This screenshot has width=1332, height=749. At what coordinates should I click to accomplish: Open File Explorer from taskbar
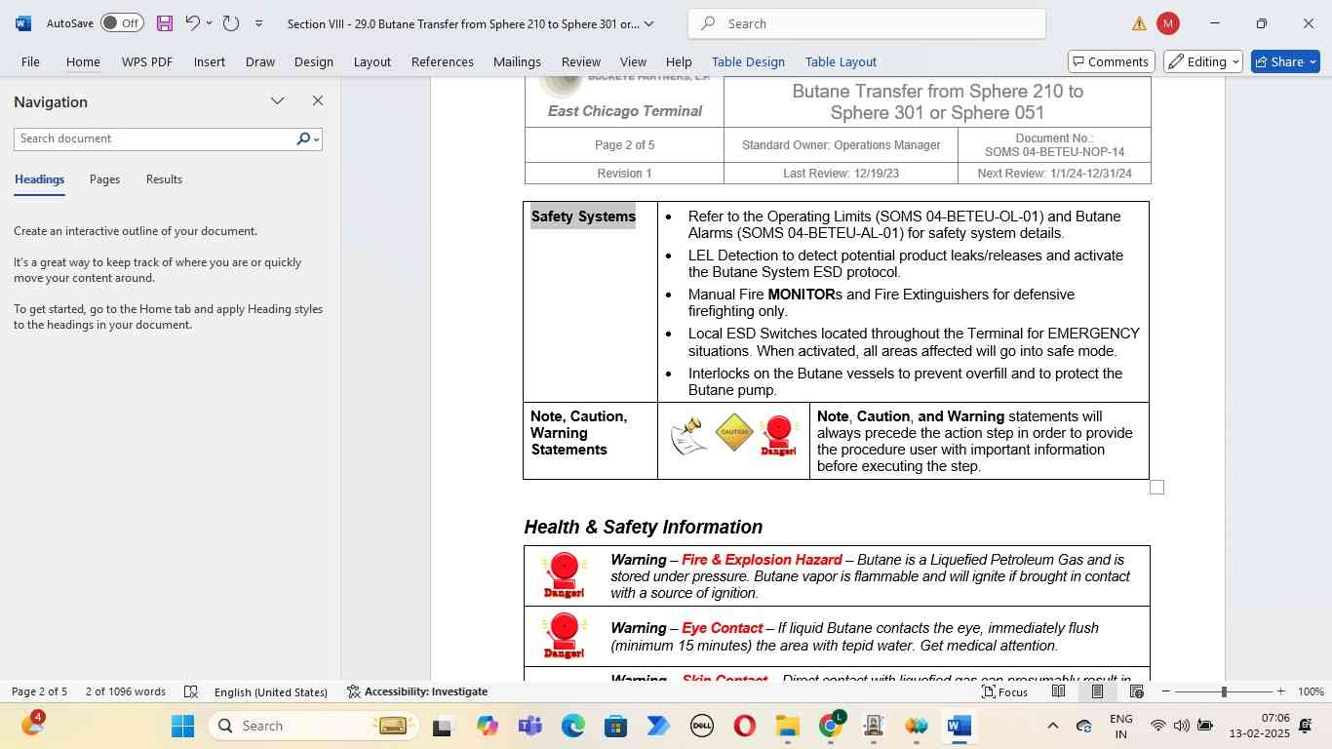point(788,726)
